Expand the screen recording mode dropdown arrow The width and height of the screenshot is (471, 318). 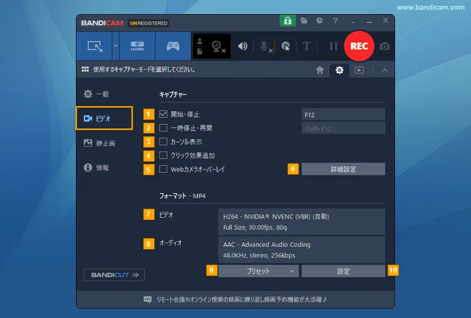pyautogui.click(x=115, y=46)
